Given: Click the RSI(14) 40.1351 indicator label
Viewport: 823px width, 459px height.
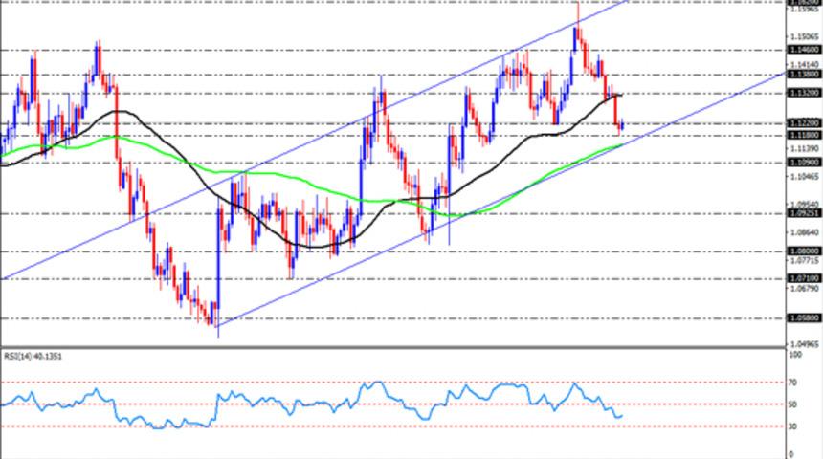Looking at the screenshot, I should click(33, 356).
